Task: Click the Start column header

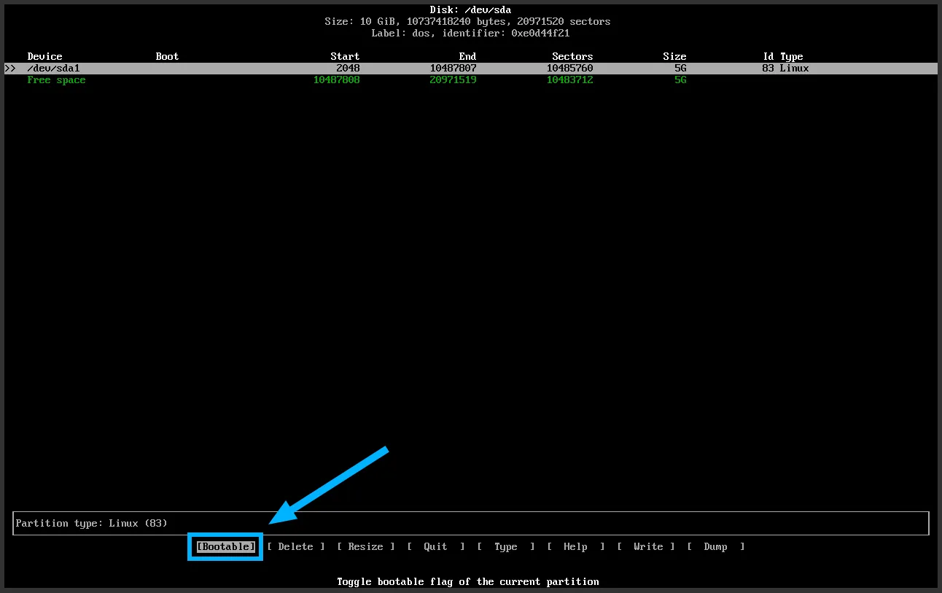Action: pos(345,57)
